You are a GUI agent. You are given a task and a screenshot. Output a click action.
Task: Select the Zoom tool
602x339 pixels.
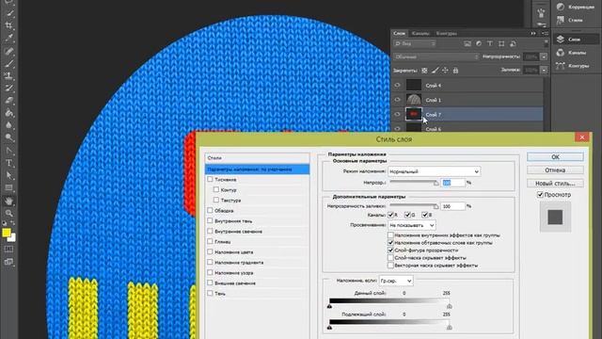coord(8,213)
